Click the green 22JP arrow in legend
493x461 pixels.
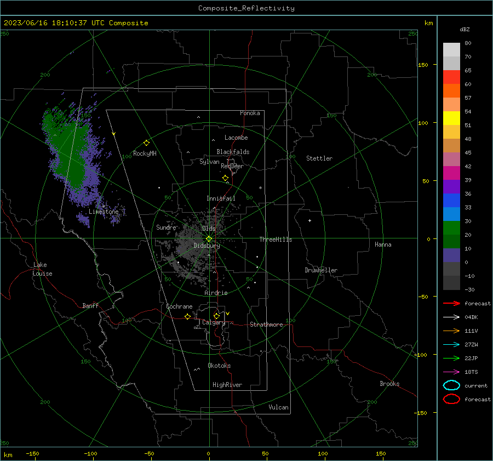pos(451,358)
